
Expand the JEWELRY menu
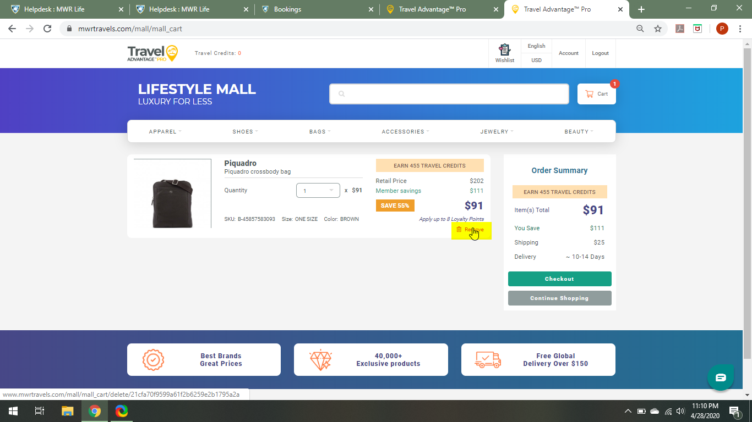coord(497,132)
